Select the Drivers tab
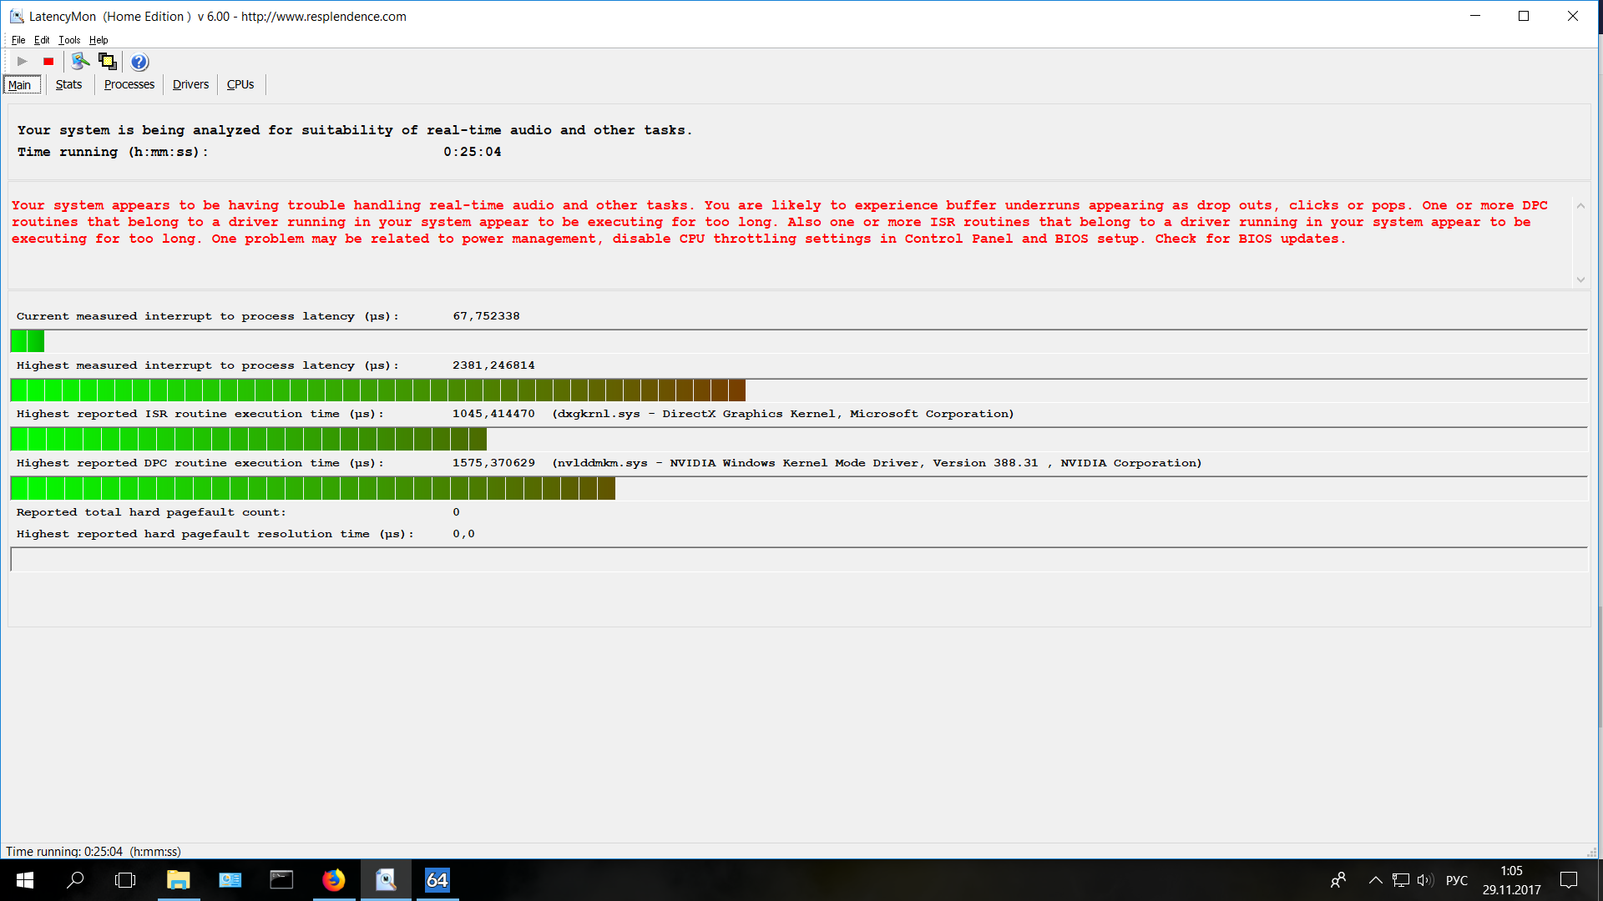 pos(190,84)
